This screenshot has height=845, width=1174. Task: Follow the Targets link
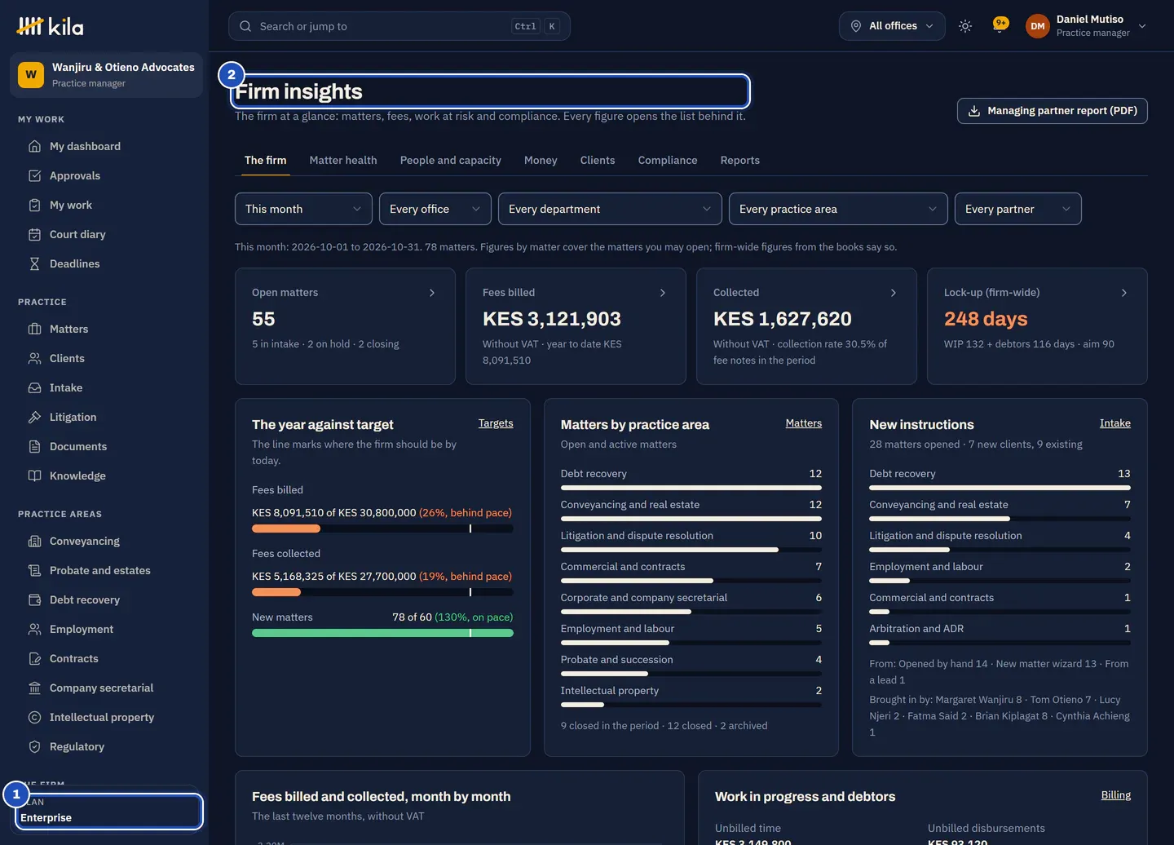click(496, 423)
